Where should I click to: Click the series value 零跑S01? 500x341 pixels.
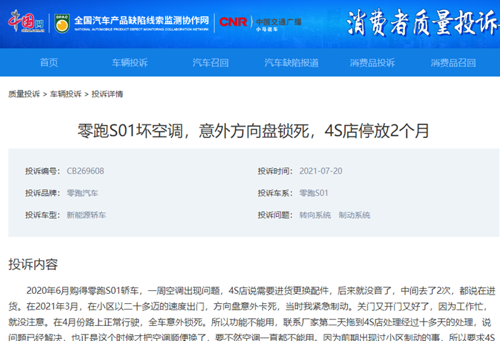tap(314, 193)
